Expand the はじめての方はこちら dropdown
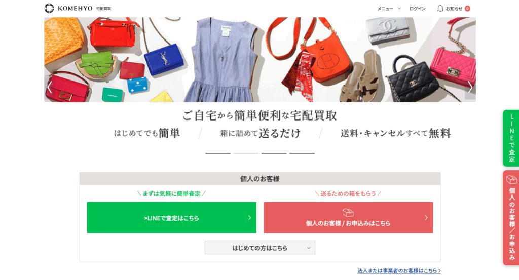The height and width of the screenshot is (280, 519). [260, 248]
